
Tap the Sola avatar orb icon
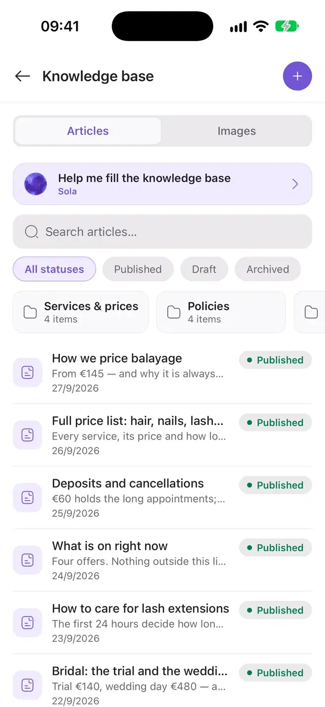click(36, 184)
